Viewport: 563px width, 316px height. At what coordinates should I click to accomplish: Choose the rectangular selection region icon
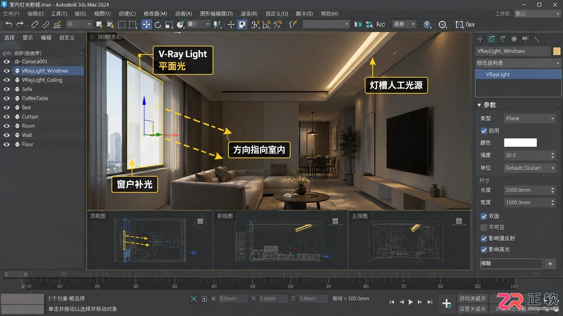click(x=122, y=25)
